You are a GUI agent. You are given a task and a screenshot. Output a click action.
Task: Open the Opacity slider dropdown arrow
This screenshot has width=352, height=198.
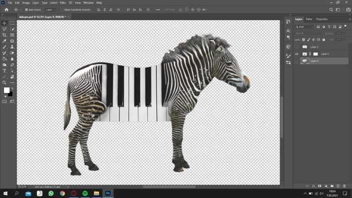(x=344, y=33)
